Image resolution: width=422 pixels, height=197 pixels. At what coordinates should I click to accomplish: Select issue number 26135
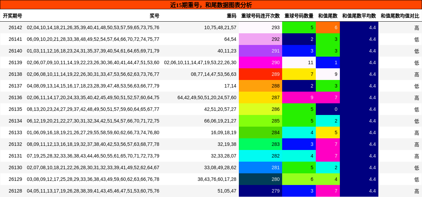pos(15,109)
